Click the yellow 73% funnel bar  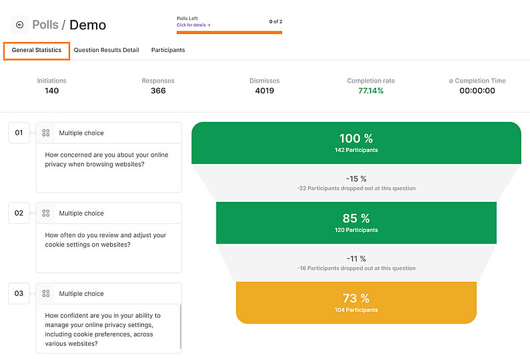[356, 302]
